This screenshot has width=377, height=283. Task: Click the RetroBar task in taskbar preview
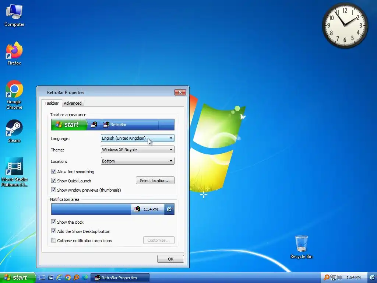(x=129, y=125)
